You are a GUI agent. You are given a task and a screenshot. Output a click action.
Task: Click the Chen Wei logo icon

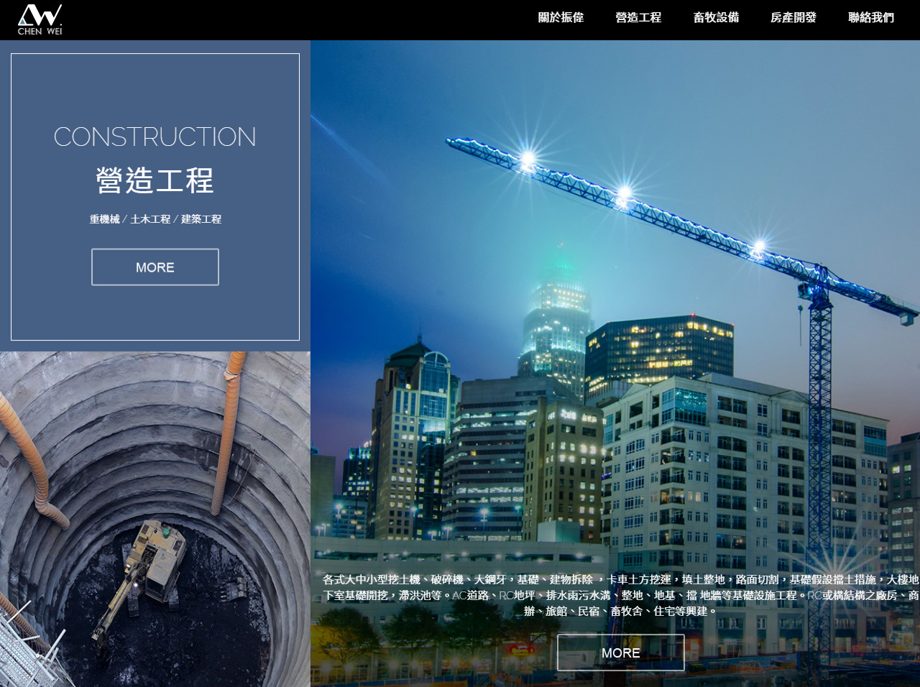pos(40,19)
